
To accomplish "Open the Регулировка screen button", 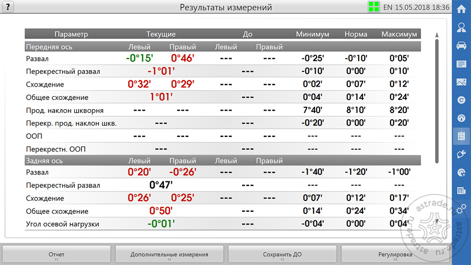I will (395, 255).
